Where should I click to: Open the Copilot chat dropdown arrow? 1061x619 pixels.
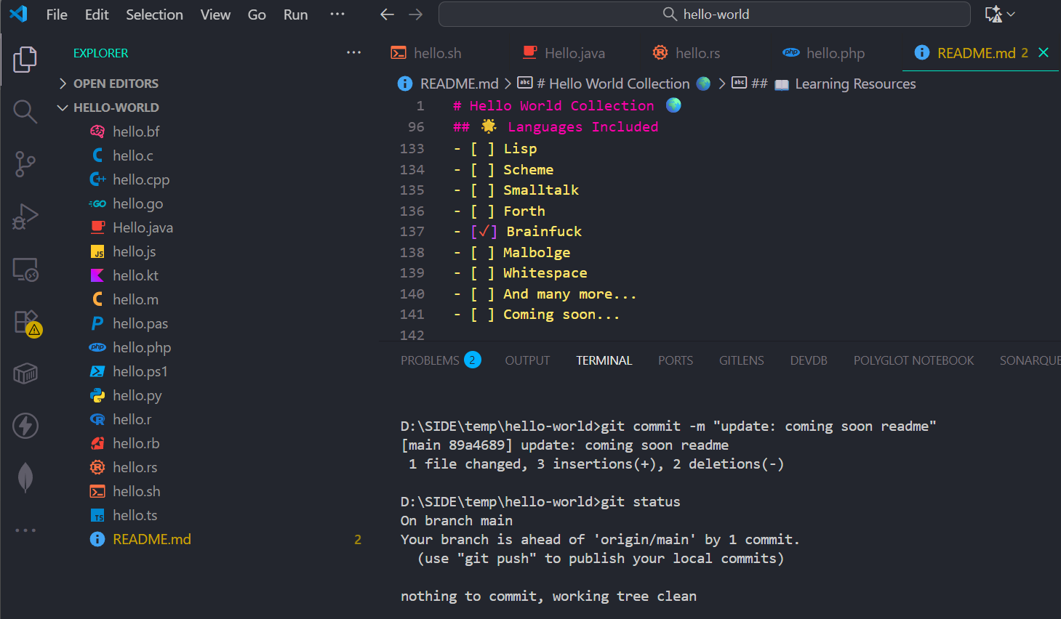(x=1011, y=15)
